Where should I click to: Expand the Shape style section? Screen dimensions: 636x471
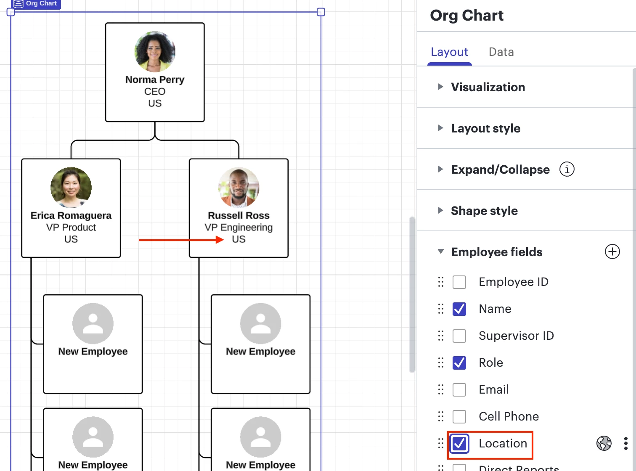point(440,210)
